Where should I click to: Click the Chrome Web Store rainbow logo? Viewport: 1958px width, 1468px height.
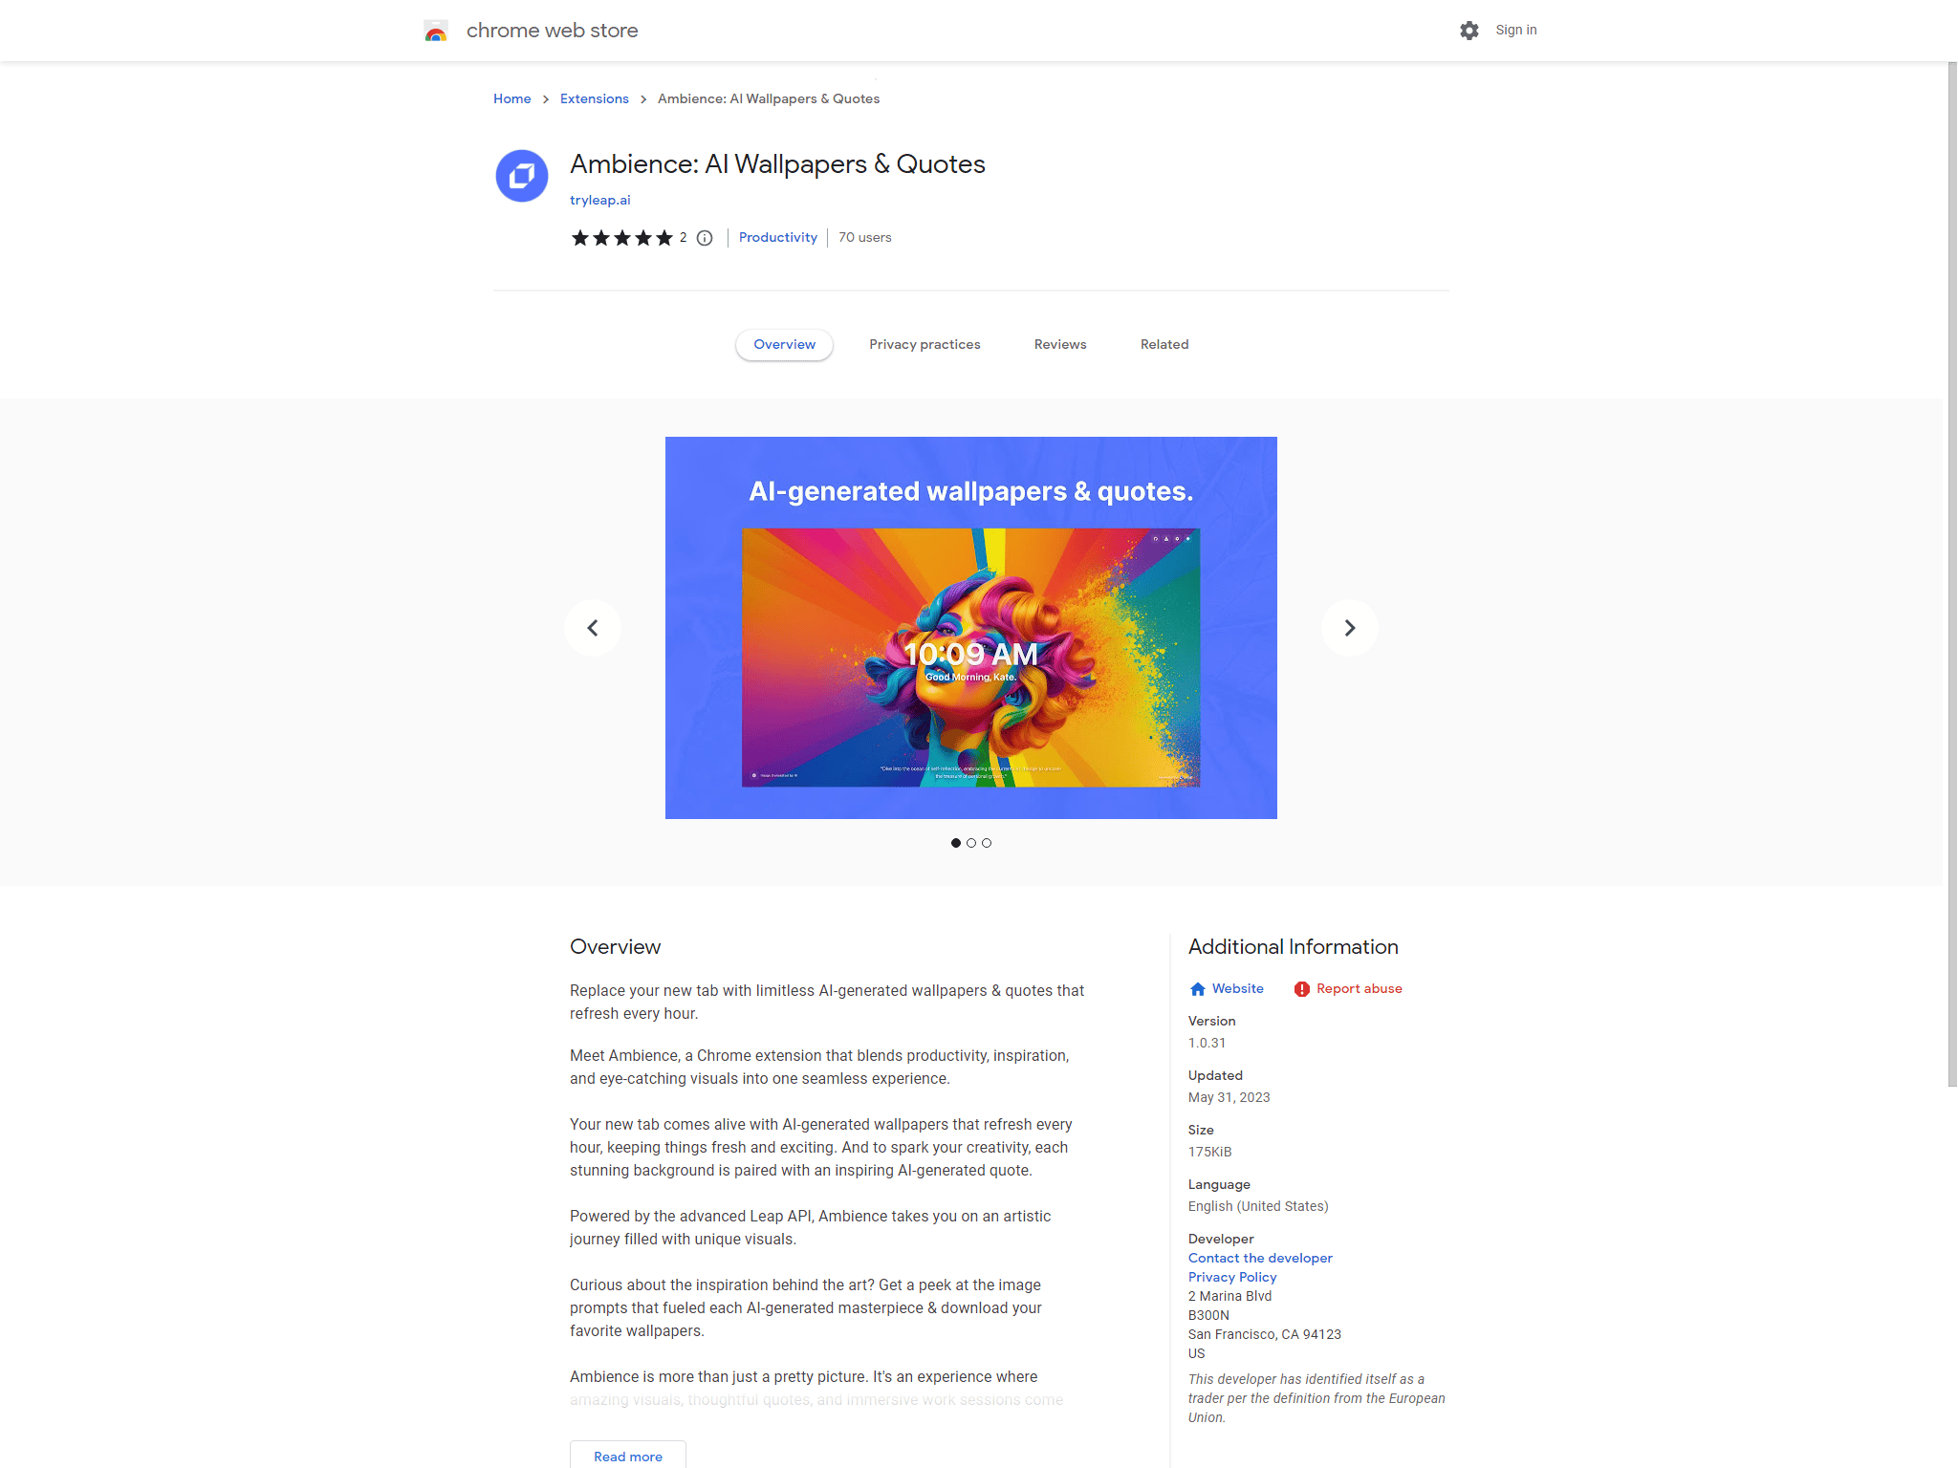tap(436, 31)
